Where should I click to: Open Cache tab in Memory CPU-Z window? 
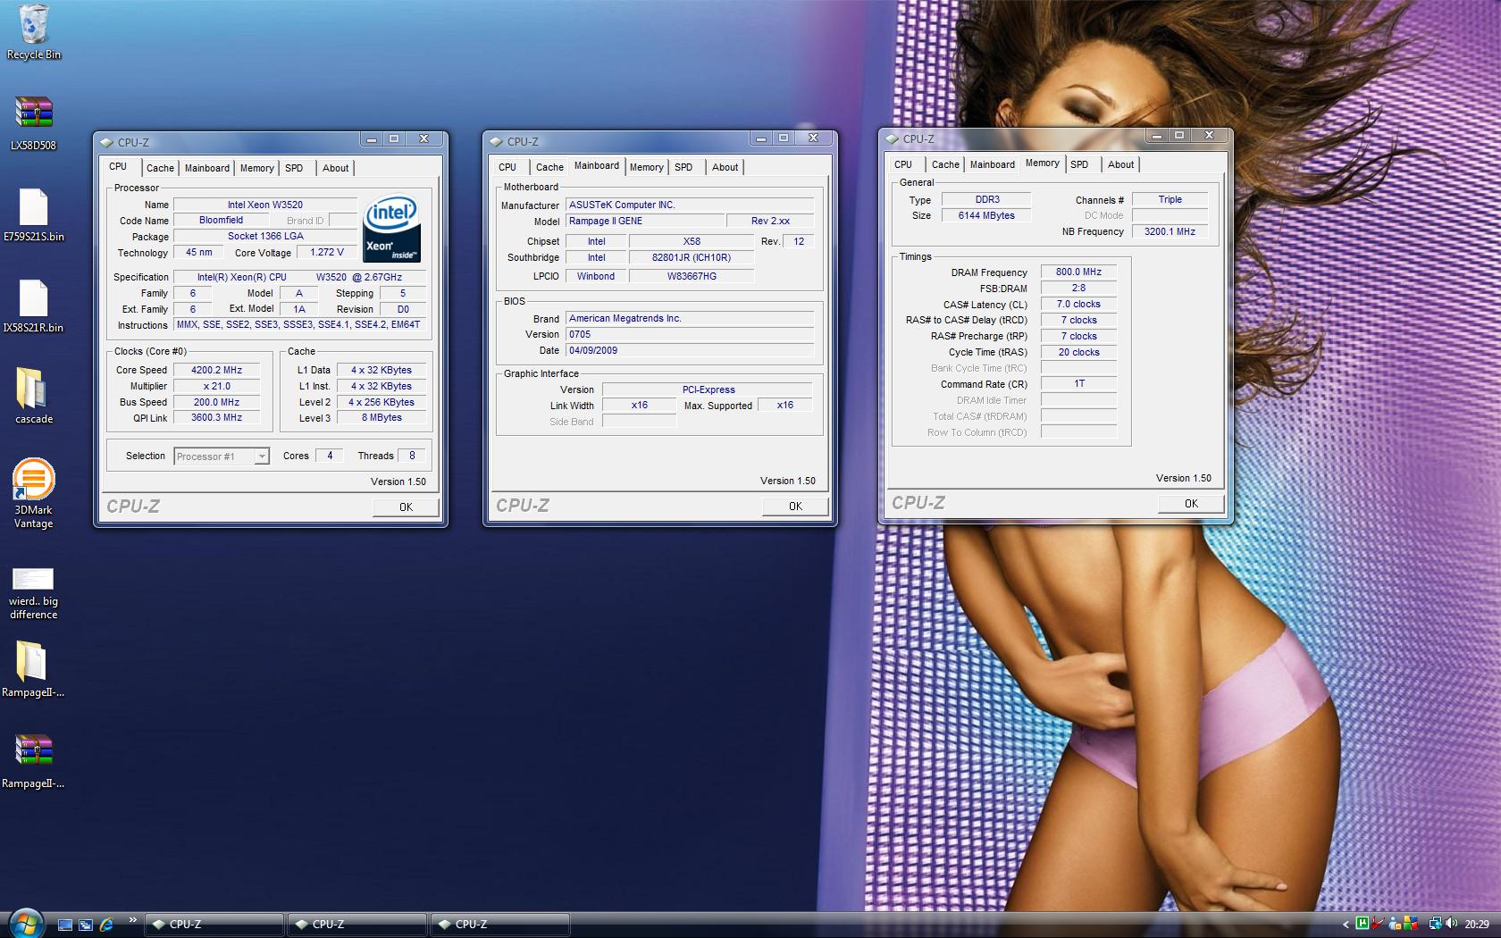pos(946,164)
